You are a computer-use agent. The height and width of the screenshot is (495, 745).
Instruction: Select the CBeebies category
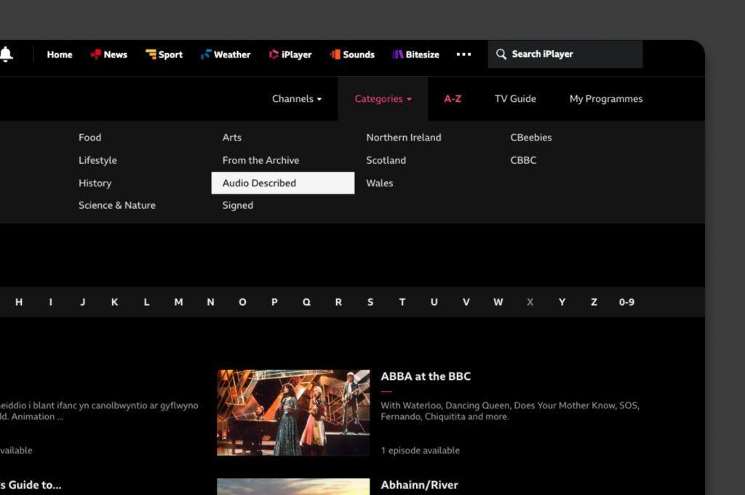pos(530,137)
